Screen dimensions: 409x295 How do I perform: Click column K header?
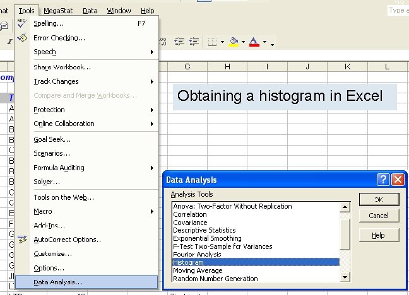(347, 67)
